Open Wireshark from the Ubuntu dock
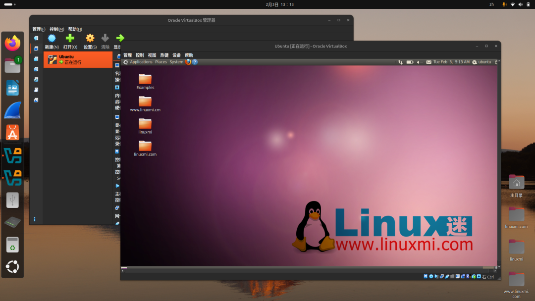Image resolution: width=535 pixels, height=301 pixels. [x=12, y=110]
